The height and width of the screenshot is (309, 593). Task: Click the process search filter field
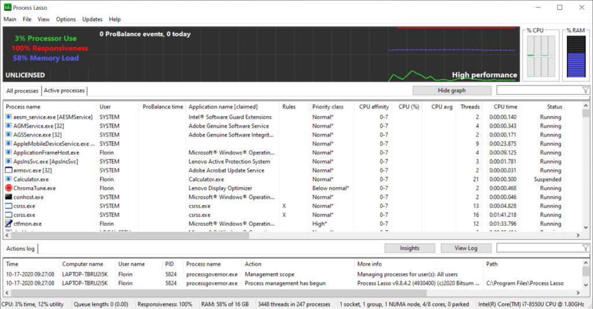539,91
